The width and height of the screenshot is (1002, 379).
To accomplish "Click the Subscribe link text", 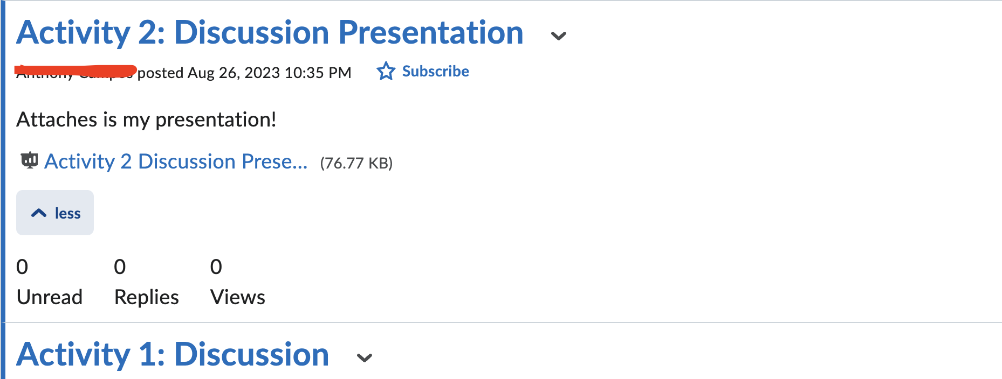I will coord(436,71).
